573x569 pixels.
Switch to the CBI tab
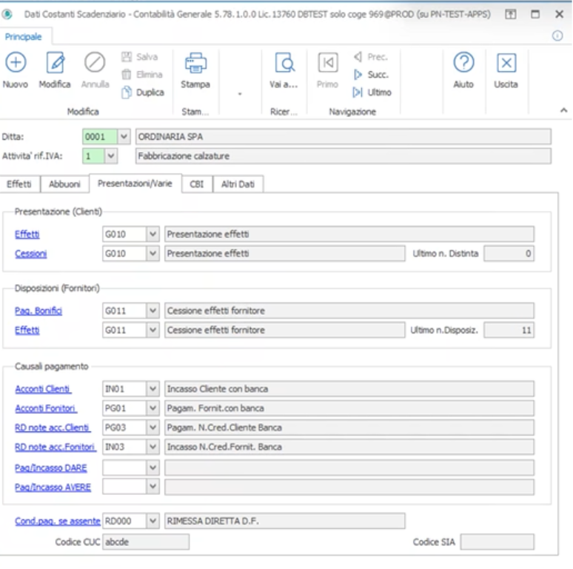(x=196, y=184)
